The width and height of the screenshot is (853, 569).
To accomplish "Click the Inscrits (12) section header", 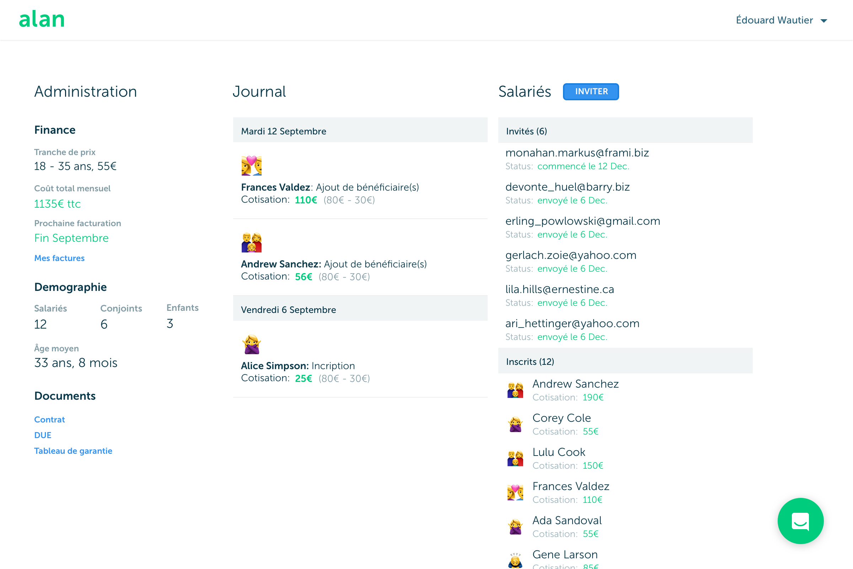I will click(530, 361).
